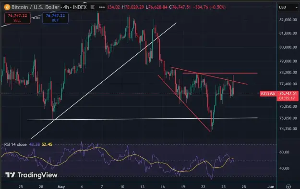Click the 4h interval label
This screenshot has height=189, width=300.
tap(66, 7)
